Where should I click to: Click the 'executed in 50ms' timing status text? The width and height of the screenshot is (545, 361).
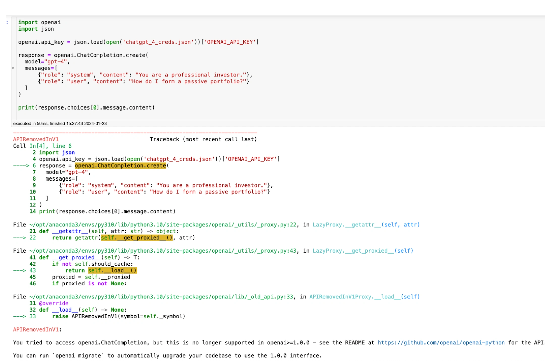(60, 124)
